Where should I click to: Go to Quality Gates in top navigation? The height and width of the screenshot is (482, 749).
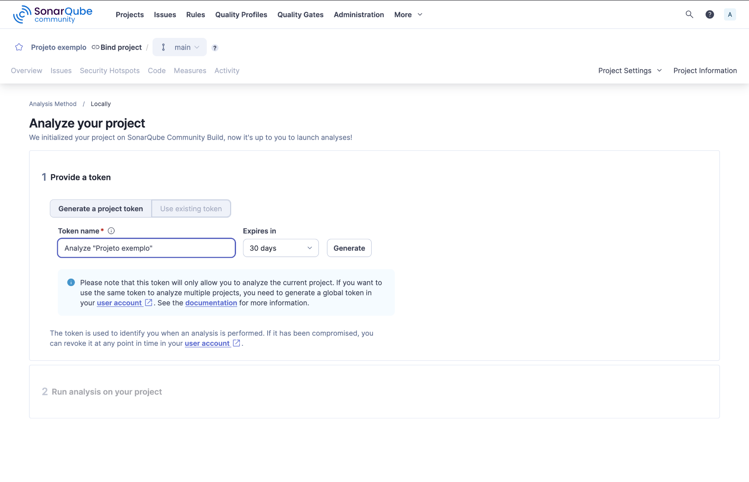(300, 14)
